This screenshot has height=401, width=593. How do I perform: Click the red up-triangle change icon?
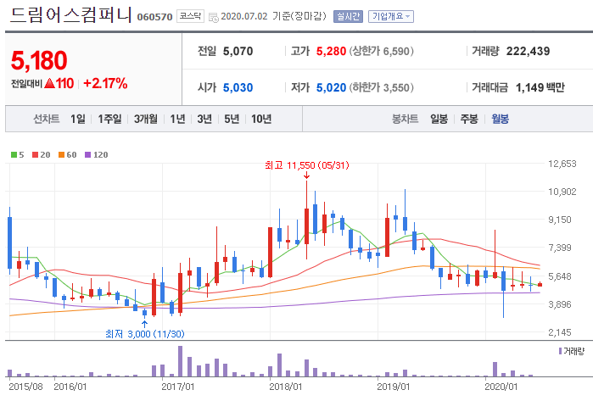(49, 83)
